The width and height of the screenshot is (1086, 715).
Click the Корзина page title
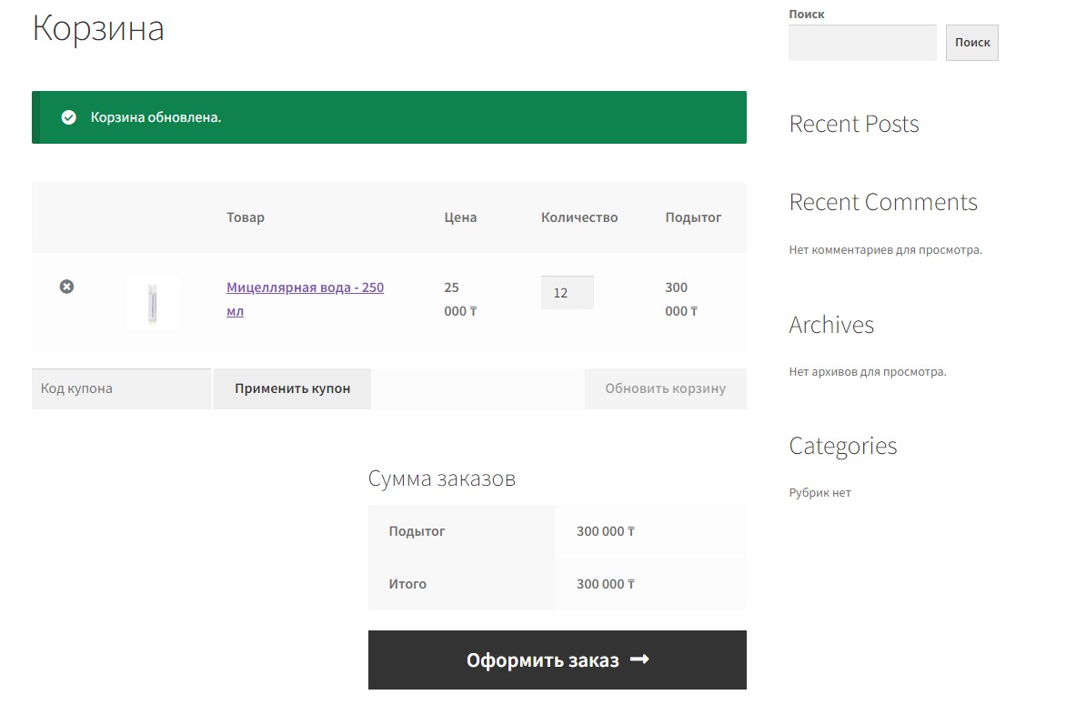pos(98,29)
